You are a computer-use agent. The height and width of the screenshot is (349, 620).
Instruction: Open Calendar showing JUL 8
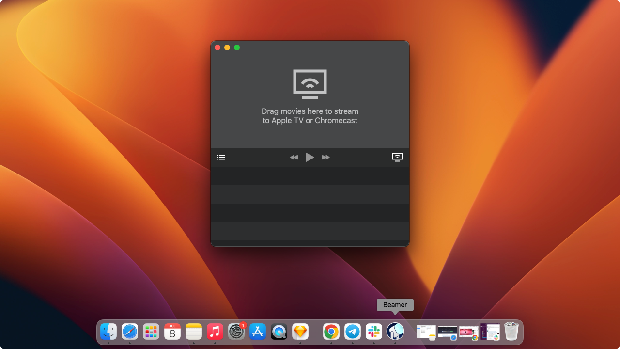point(172,332)
